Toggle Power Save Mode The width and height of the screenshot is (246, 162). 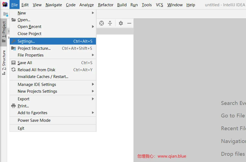(x=53, y=120)
